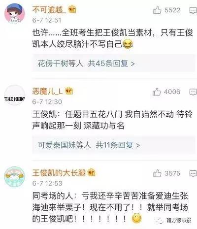
Task: Open the profile of replier 可爱泰国妹
Action: tap(57, 145)
